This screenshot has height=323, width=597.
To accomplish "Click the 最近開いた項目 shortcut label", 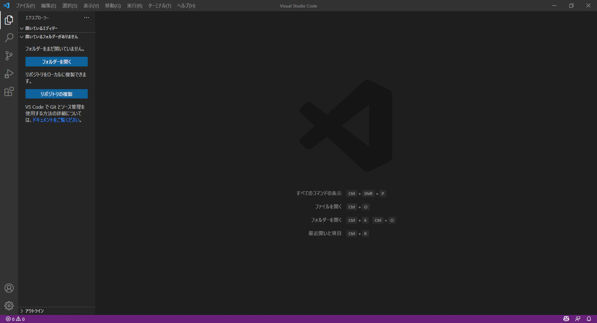I will coord(325,234).
